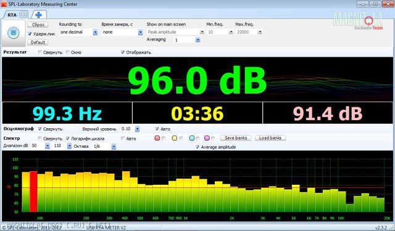Toggle the Удерж.пик peak hold checkbox
The width and height of the screenshot is (395, 231).
pyautogui.click(x=30, y=34)
